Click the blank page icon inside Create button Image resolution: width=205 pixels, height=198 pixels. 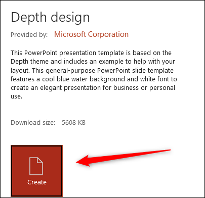click(36, 166)
